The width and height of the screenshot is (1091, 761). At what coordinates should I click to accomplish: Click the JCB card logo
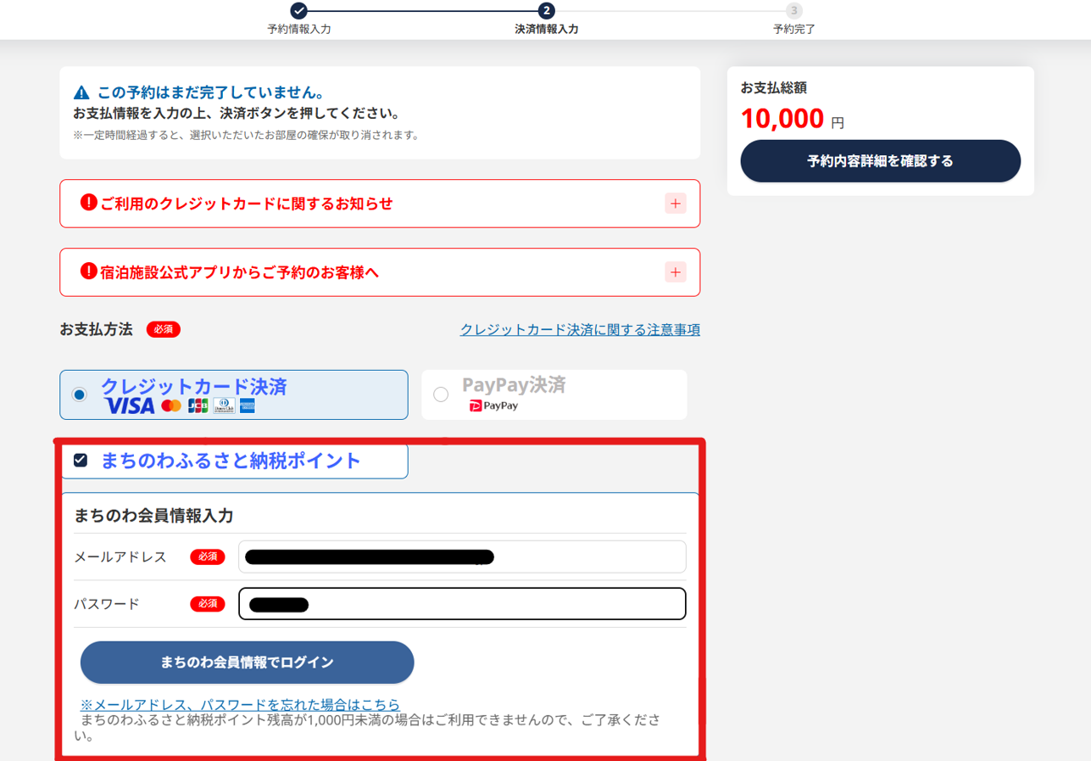198,406
